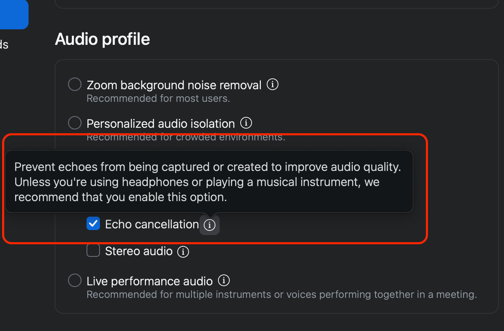This screenshot has width=504, height=331.
Task: Click the "Audio profile" section heading
Action: pos(102,39)
